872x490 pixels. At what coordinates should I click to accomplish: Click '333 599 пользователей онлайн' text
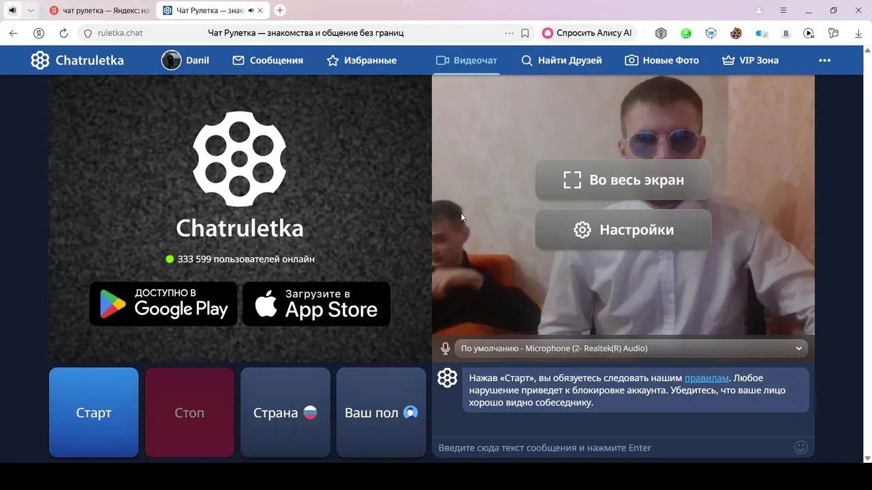click(x=246, y=259)
